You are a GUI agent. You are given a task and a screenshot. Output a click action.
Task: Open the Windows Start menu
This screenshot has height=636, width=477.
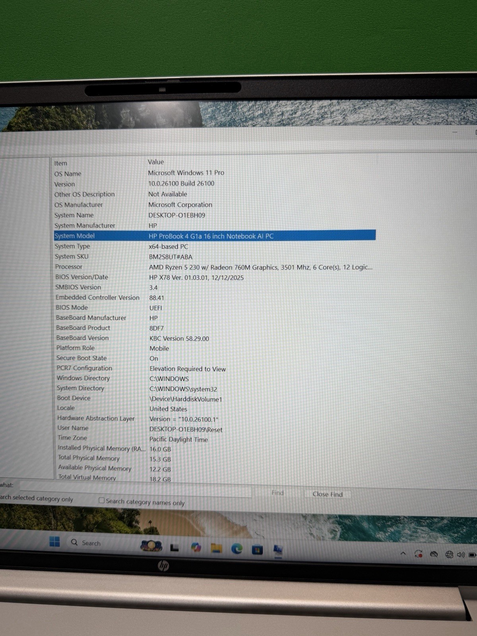click(54, 541)
